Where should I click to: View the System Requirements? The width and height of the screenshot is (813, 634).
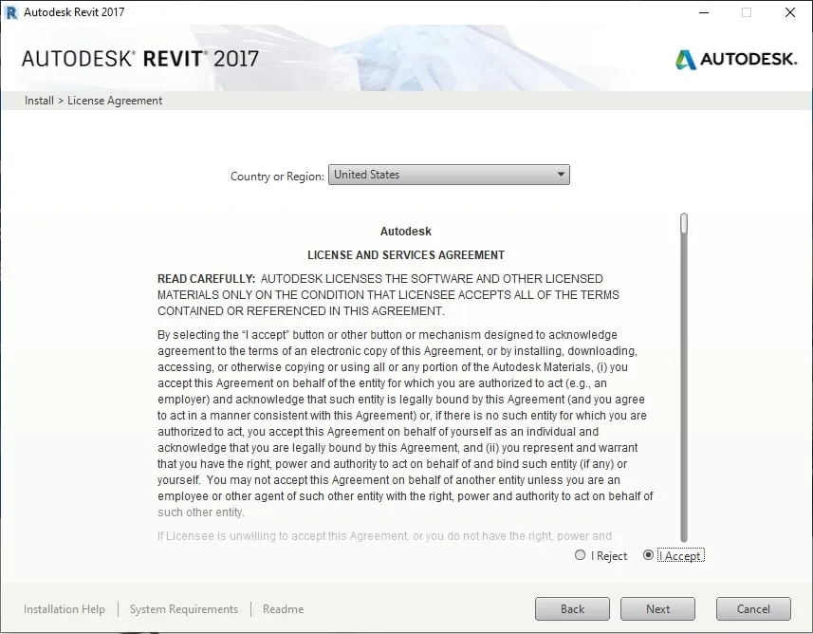(184, 608)
